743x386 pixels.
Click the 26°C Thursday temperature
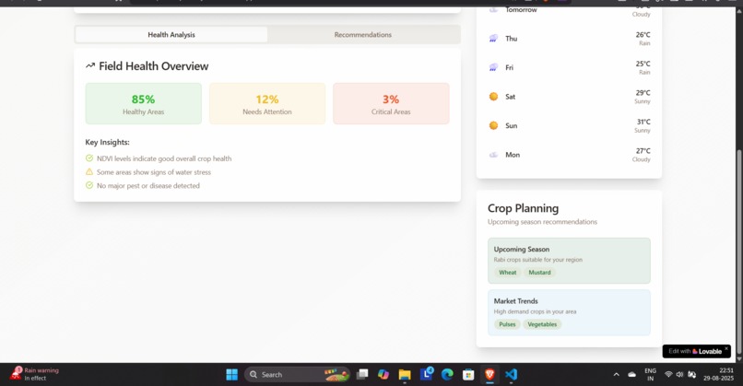[x=643, y=35]
